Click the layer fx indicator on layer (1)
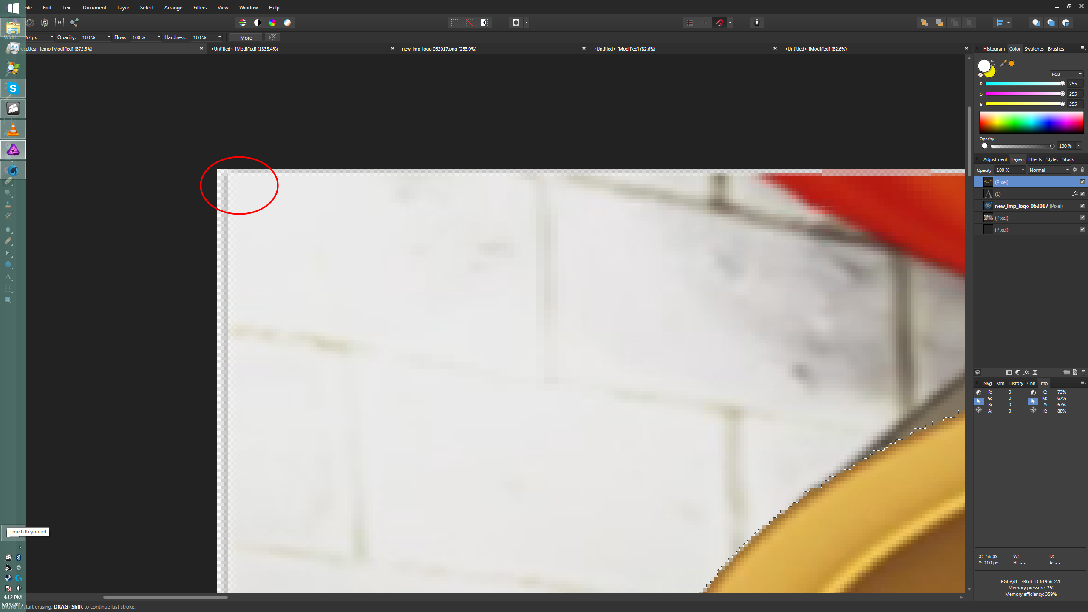 coord(1075,194)
